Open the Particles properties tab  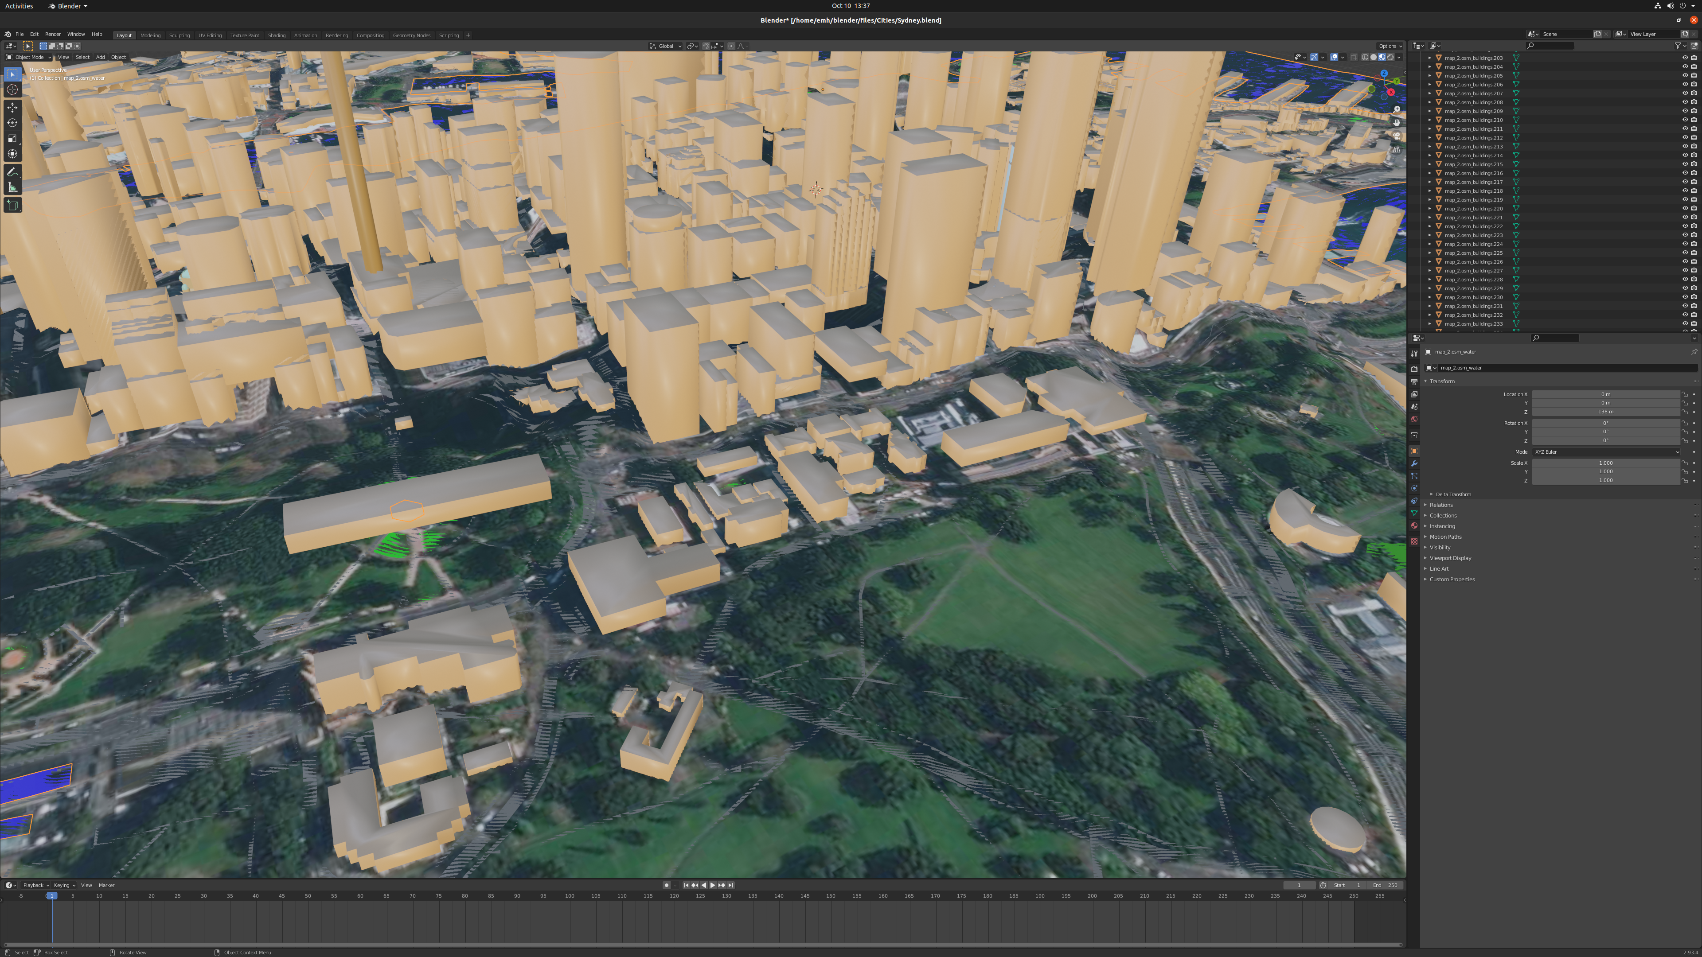click(x=1414, y=476)
